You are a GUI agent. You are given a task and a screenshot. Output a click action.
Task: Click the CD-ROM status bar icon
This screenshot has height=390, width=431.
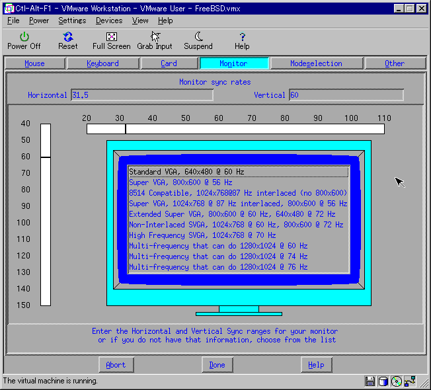(396, 381)
